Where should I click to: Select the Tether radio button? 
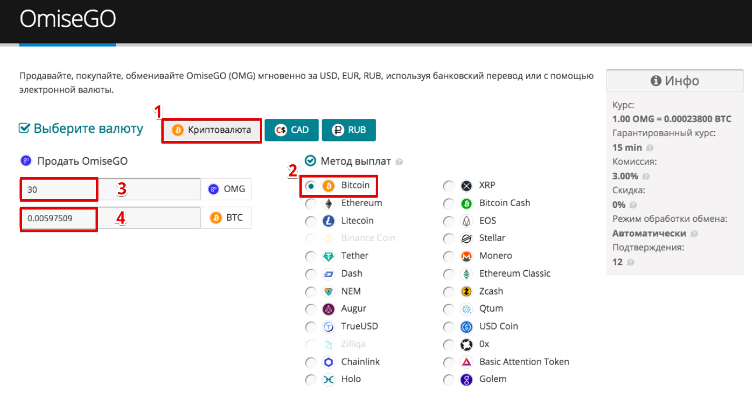point(311,256)
